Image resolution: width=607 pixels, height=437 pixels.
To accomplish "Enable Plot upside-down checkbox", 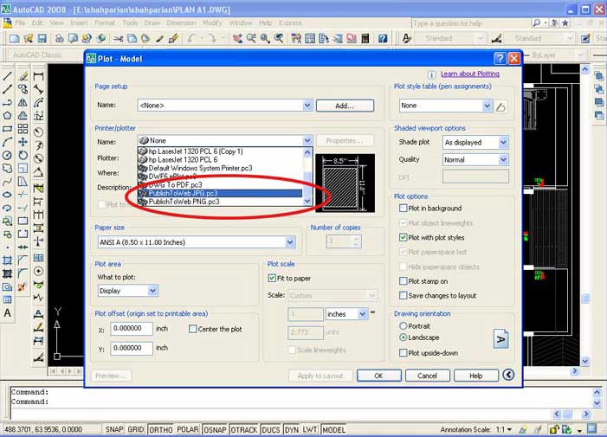I will coord(403,353).
